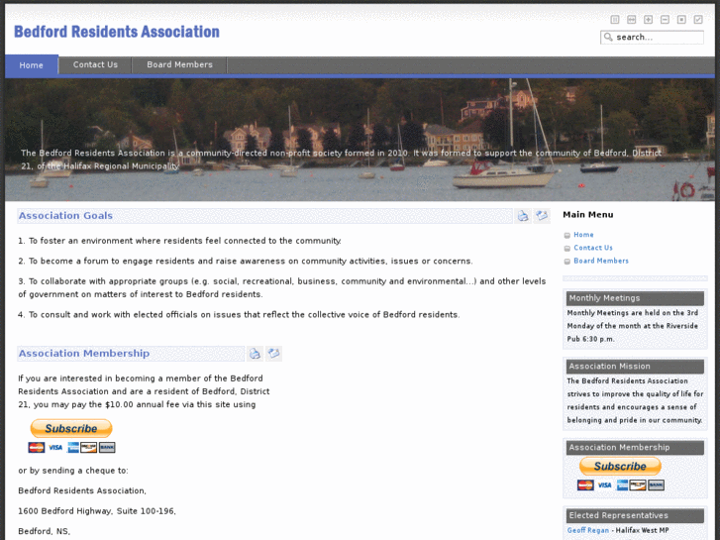Email the Association Membership article

274,353
